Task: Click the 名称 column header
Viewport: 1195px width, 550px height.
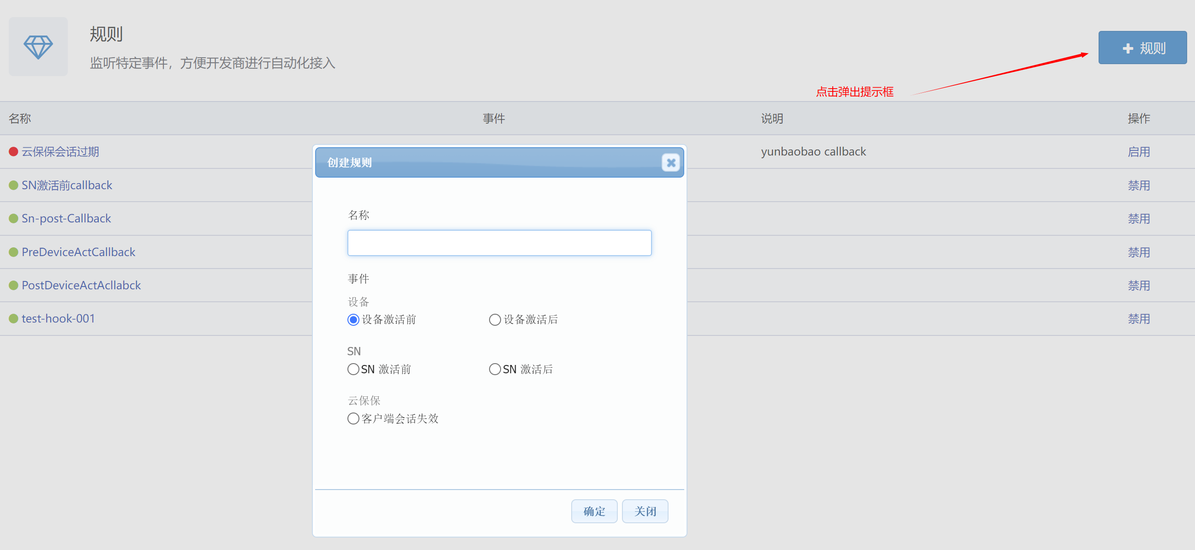Action: pyautogui.click(x=20, y=118)
